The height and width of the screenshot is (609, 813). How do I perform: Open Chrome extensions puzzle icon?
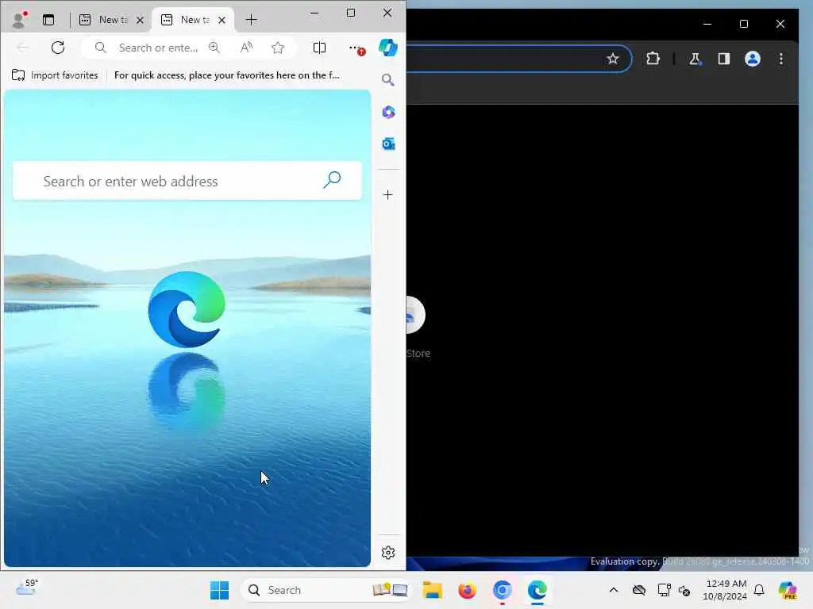pos(653,59)
